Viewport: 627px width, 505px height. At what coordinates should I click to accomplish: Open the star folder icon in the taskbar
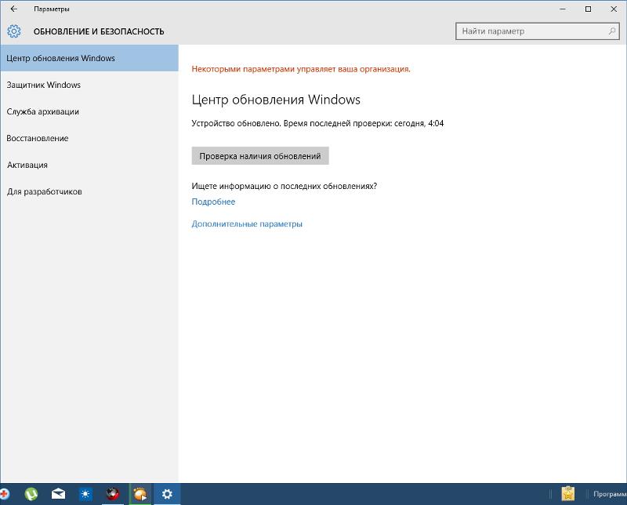[x=567, y=494]
